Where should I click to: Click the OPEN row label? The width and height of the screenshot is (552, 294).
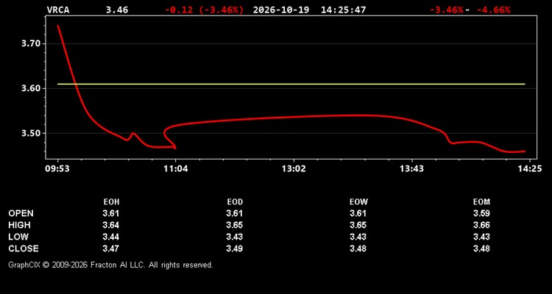(x=21, y=213)
